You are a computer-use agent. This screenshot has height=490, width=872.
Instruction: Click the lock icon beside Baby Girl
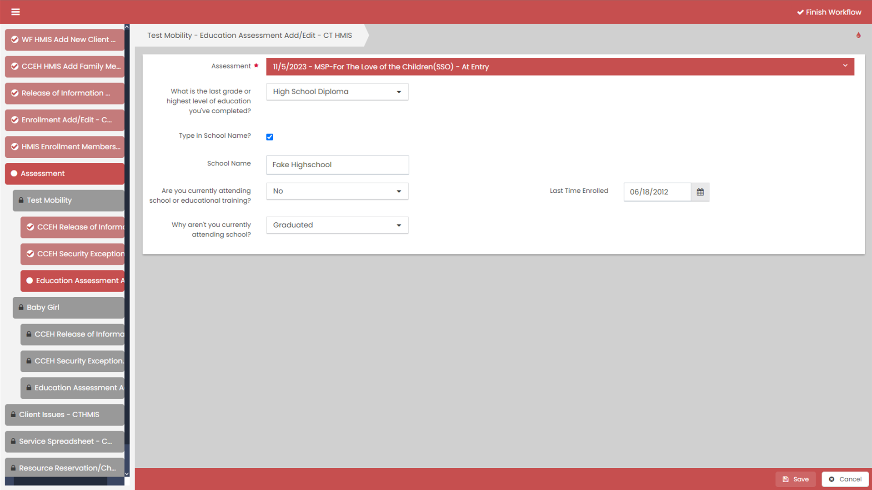(x=21, y=307)
